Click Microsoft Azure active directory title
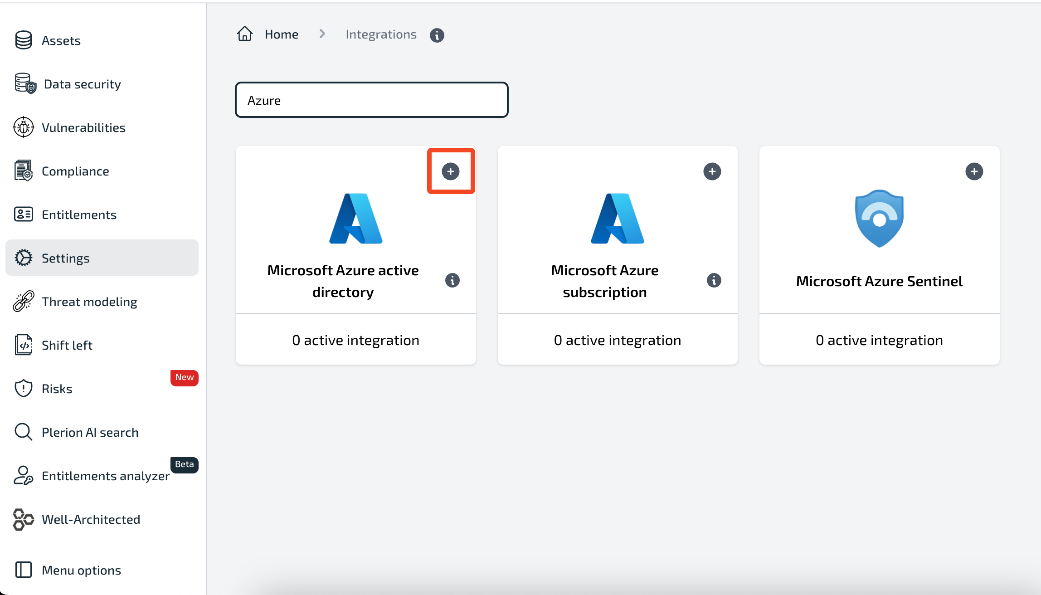The image size is (1041, 595). coord(343,281)
